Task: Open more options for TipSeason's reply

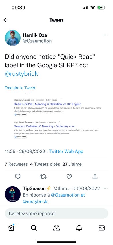Action: click(x=106, y=188)
